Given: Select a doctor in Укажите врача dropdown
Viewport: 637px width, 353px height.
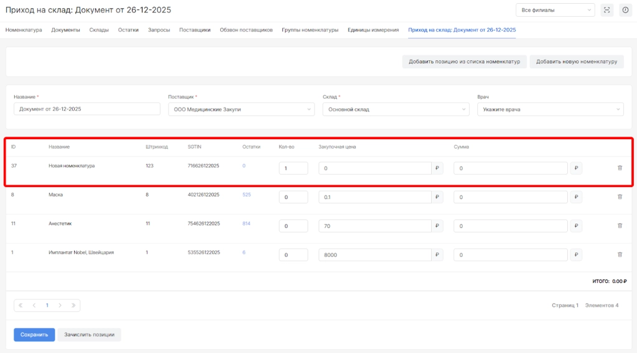Looking at the screenshot, I should coord(550,109).
